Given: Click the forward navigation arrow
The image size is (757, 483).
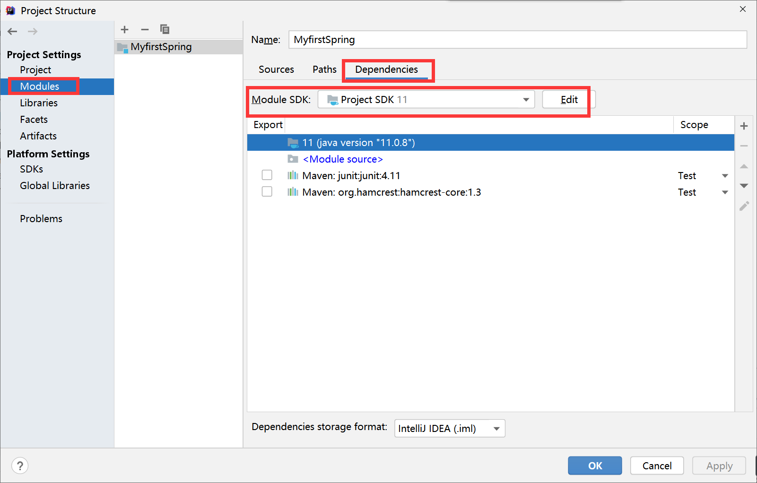Looking at the screenshot, I should point(33,31).
